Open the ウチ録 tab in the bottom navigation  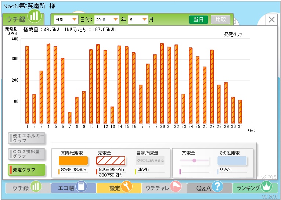coord(28,188)
